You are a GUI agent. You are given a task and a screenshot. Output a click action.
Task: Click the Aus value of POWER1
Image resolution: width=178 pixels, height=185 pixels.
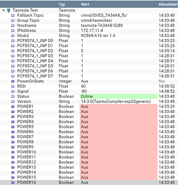pyautogui.click(x=85, y=107)
